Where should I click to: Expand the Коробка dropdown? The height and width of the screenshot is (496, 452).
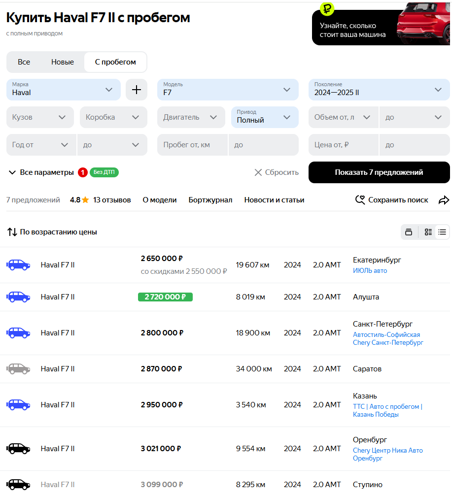(x=114, y=117)
